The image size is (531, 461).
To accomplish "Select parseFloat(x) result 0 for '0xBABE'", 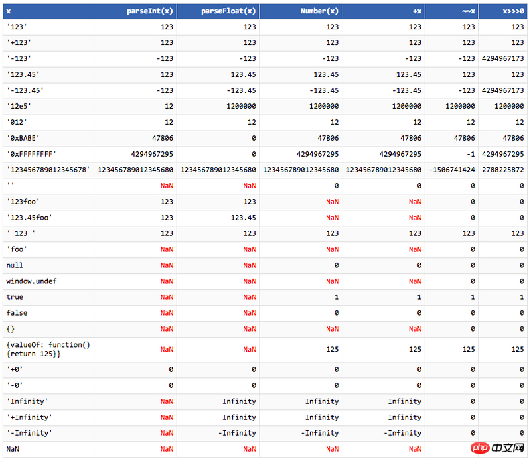I will 254,138.
